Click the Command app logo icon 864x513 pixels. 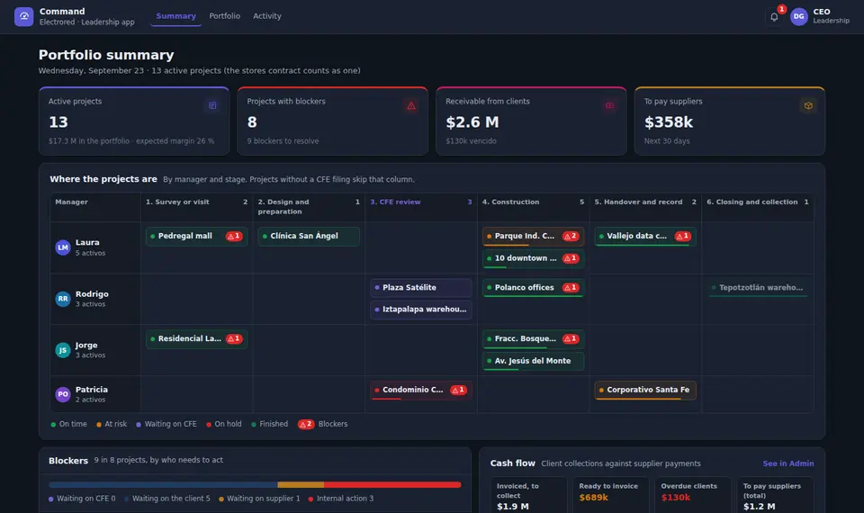click(x=23, y=16)
